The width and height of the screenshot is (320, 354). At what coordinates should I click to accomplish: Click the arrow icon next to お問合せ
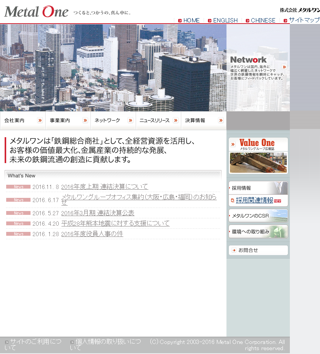tap(234, 250)
